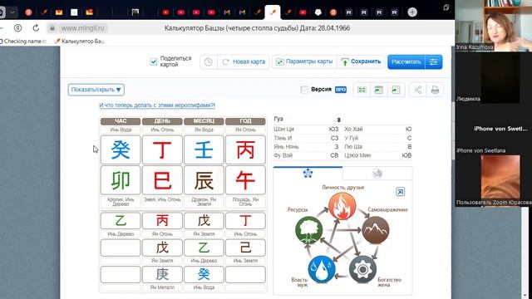Switch to the first Gmail browser tab
Image resolution: width=532 pixels, height=299 pixels.
click(227, 12)
